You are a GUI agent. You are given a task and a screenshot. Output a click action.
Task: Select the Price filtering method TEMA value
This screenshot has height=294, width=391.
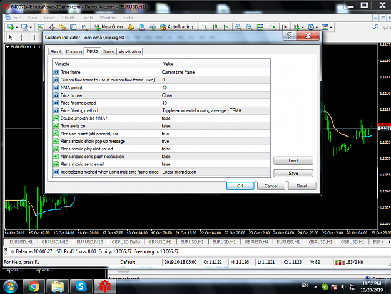[x=215, y=110]
